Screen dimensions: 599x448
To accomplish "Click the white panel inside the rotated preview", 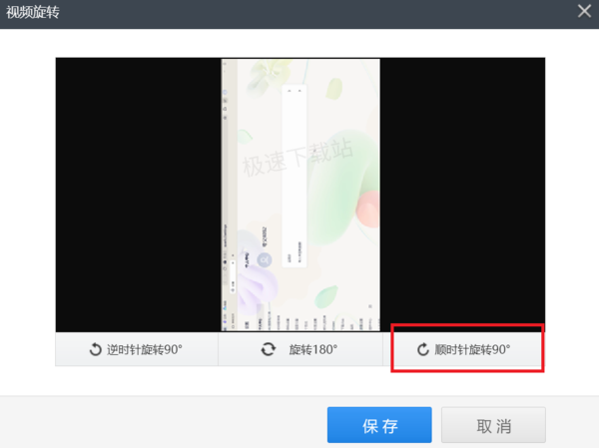I will click(295, 176).
